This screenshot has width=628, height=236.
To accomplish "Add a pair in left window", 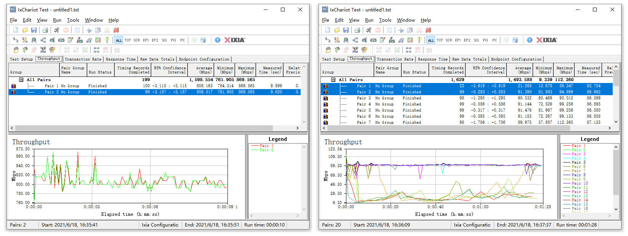I will point(16,40).
